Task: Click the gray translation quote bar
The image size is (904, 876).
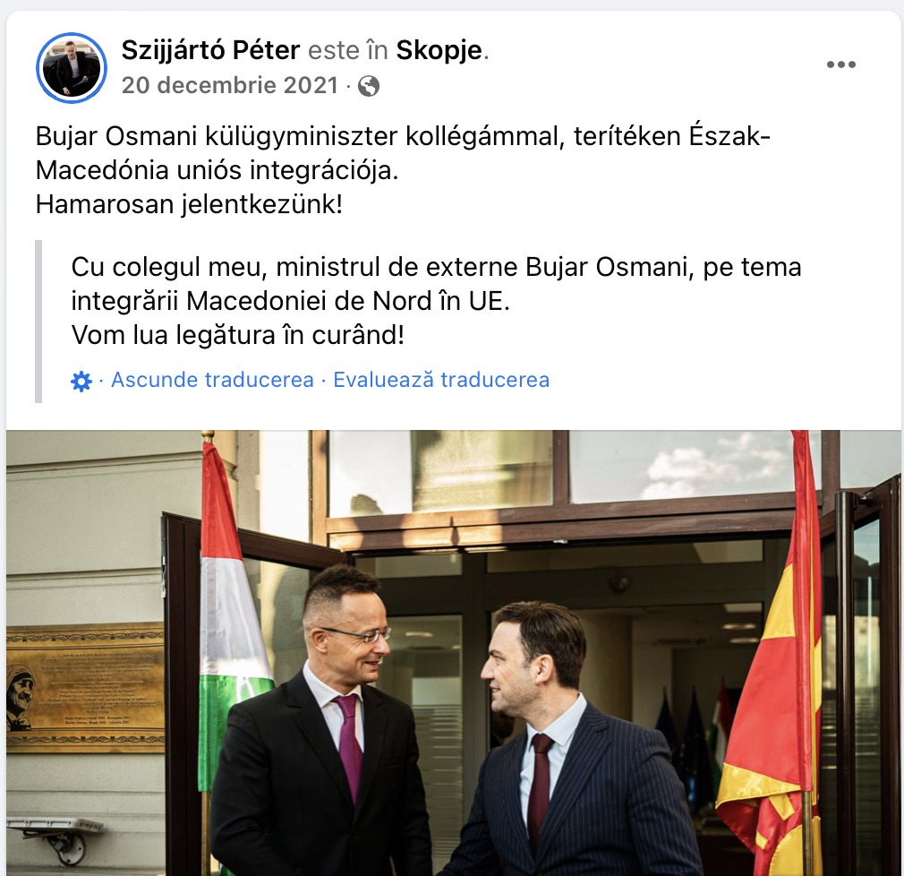Action: pos(38,322)
